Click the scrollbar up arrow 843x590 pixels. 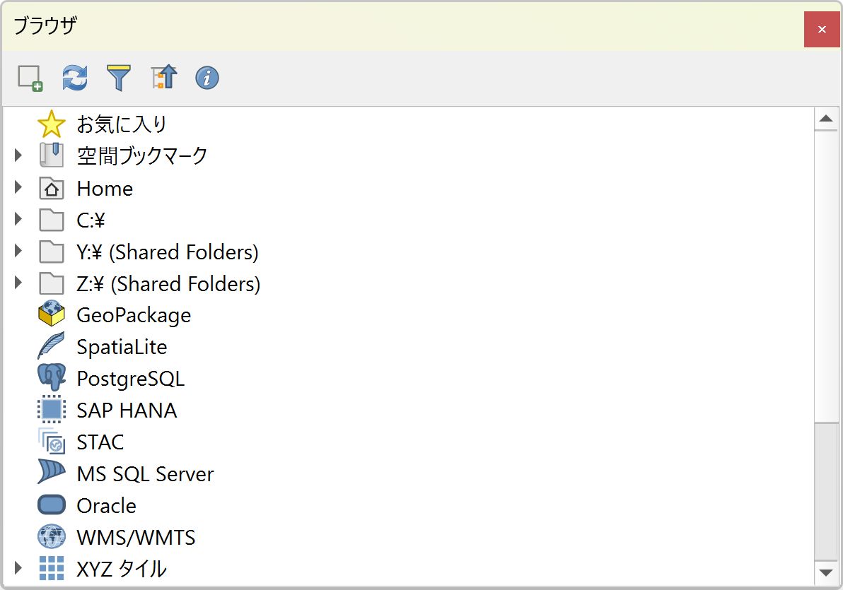click(x=826, y=119)
